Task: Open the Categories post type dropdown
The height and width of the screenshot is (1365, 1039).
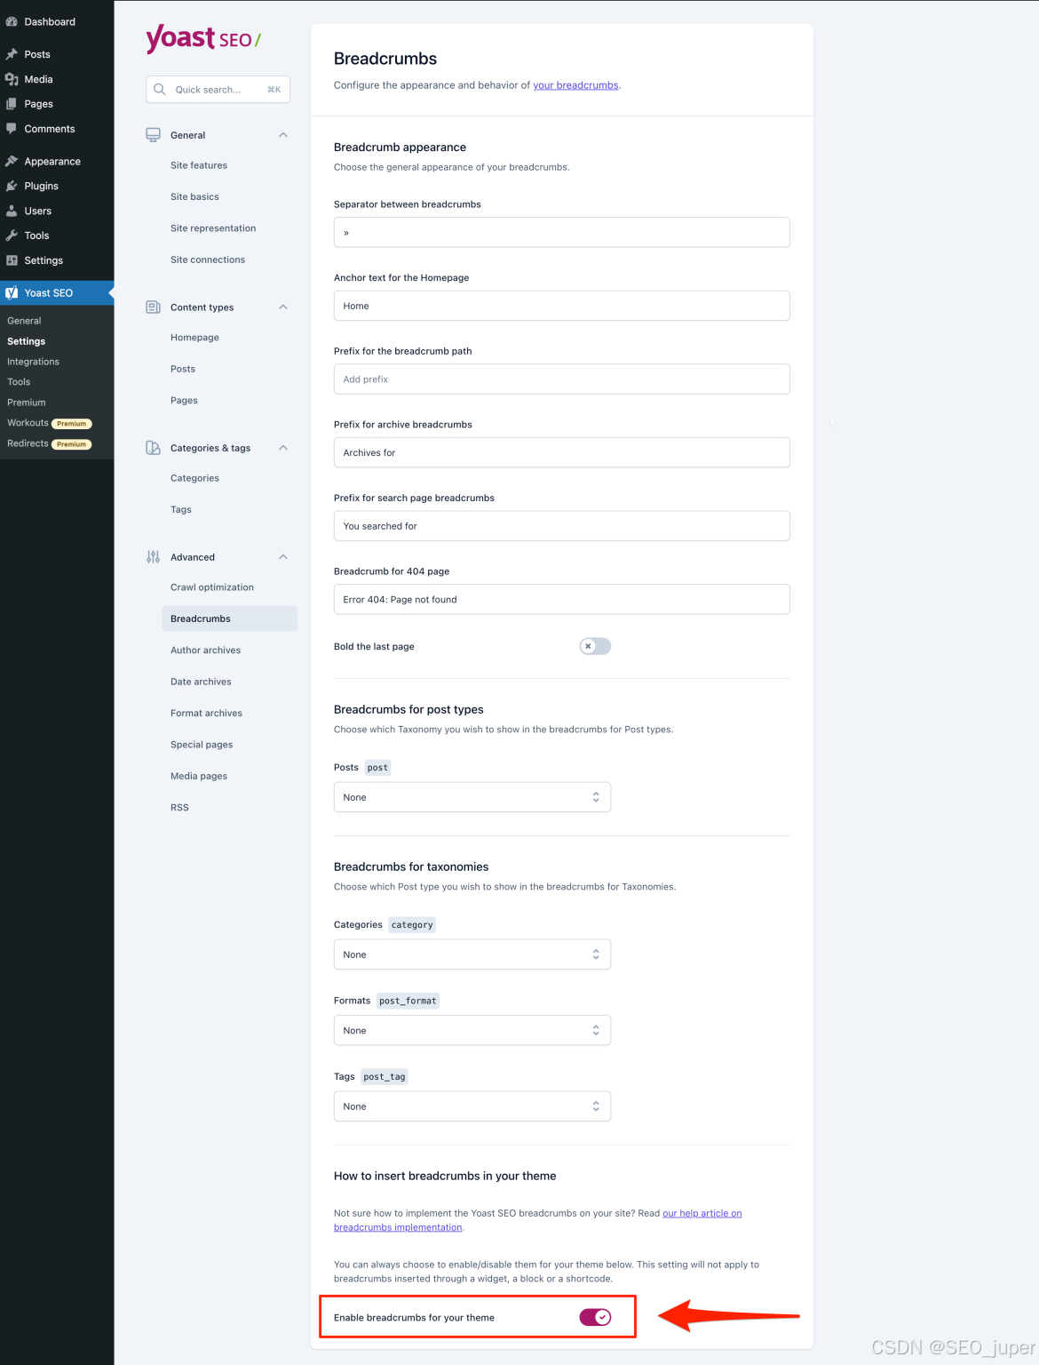Action: 472,954
